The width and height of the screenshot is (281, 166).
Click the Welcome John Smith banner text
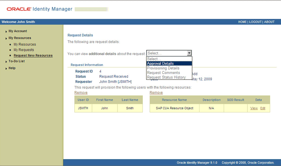pyautogui.click(x=18, y=22)
